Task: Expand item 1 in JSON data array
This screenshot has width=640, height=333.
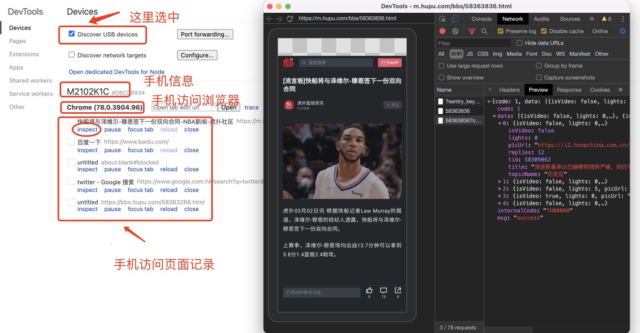Action: click(500, 182)
